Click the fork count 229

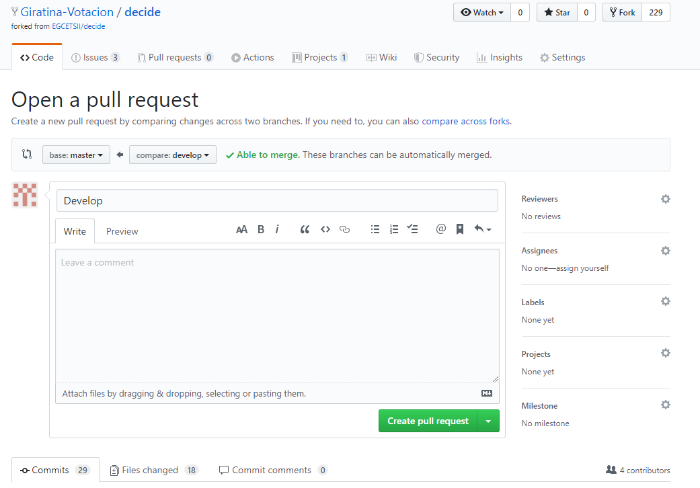[656, 13]
